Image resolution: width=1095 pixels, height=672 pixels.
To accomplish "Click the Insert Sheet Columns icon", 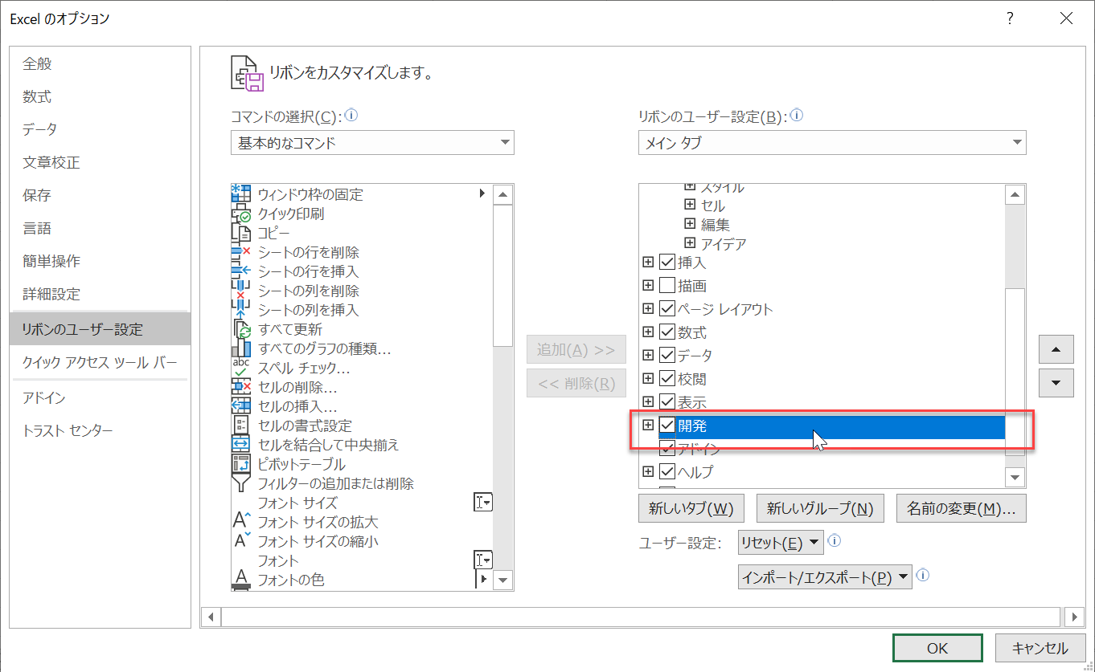I will point(241,310).
